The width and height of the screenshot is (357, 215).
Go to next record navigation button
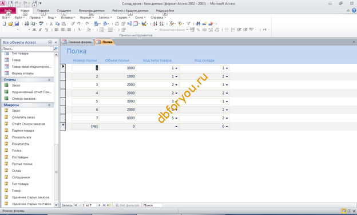pyautogui.click(x=100, y=205)
